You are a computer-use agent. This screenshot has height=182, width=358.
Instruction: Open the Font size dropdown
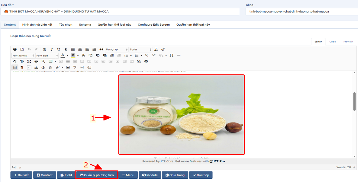(x=47, y=56)
